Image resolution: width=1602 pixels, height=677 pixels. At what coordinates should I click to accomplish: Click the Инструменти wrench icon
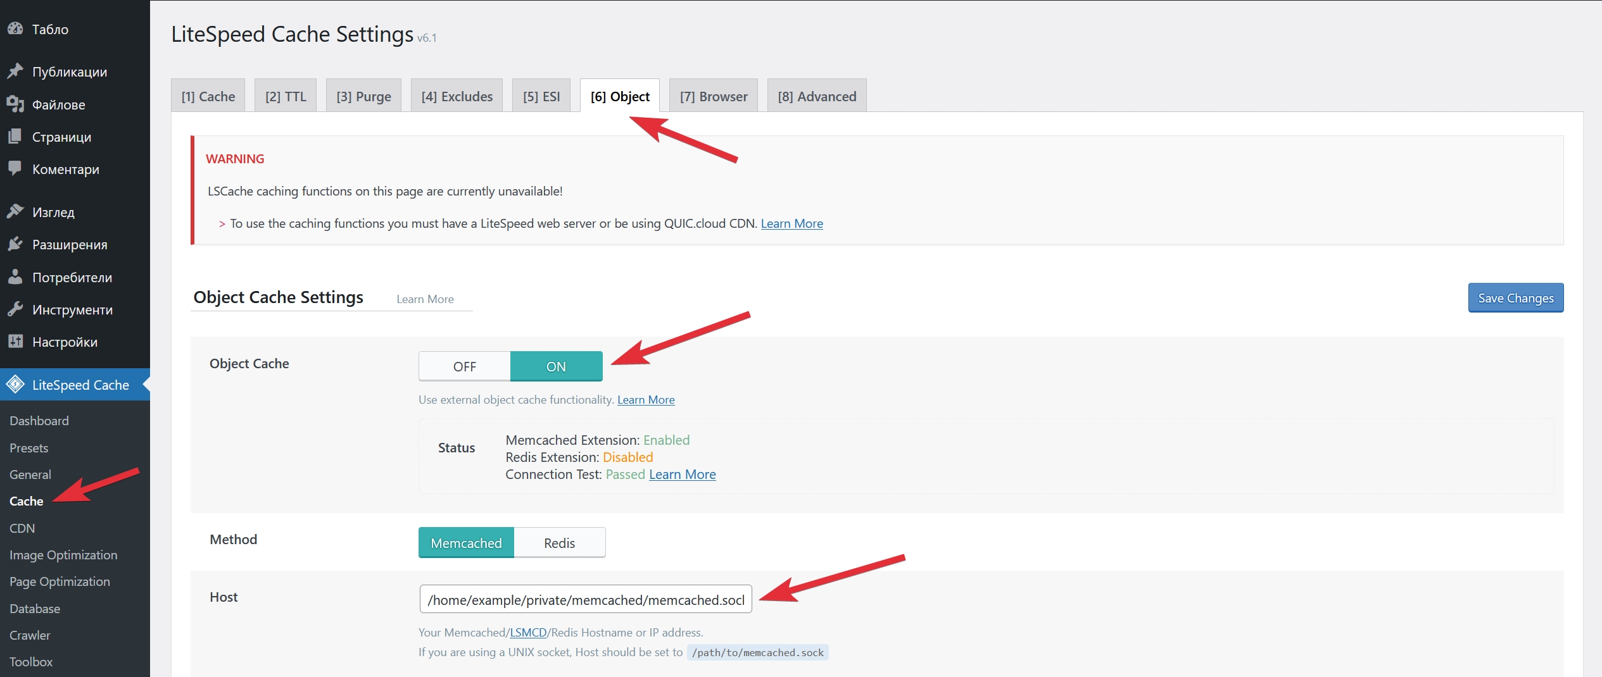(15, 309)
